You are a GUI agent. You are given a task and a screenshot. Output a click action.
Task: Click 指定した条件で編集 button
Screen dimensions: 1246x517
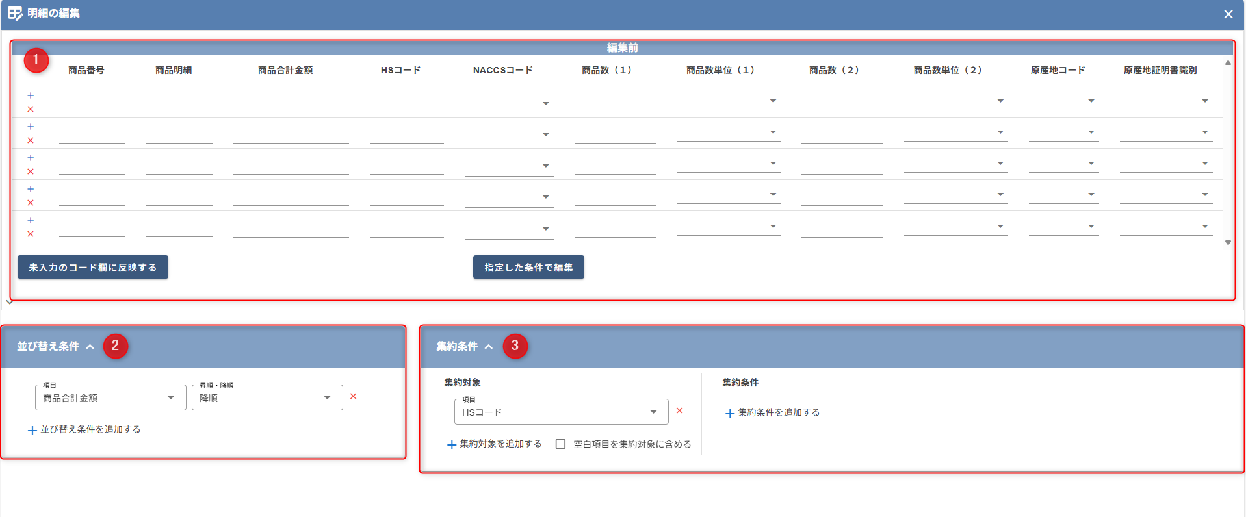tap(528, 267)
